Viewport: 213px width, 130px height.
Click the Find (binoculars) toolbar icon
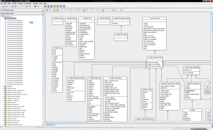click(35, 6)
